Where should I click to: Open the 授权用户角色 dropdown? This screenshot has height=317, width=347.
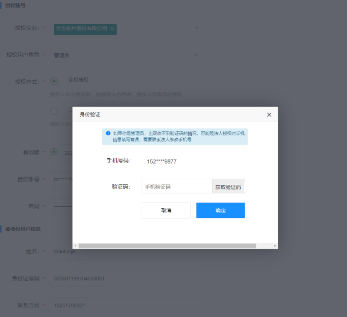coord(126,55)
